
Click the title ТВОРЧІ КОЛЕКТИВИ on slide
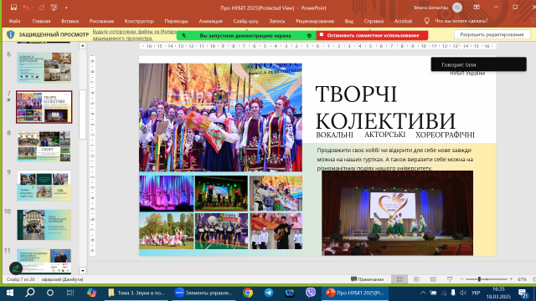385,107
